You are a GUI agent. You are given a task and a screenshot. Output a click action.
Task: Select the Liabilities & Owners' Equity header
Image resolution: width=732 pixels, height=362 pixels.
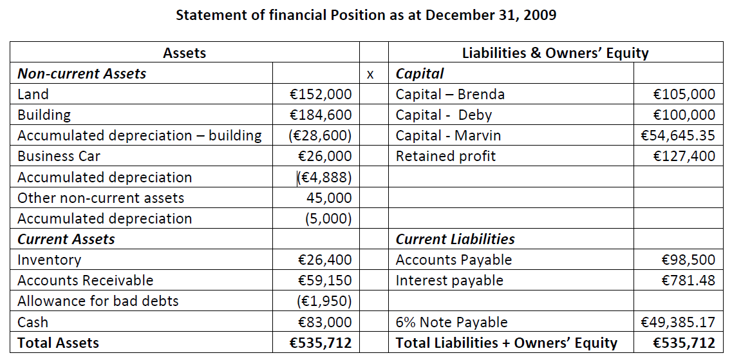(555, 53)
